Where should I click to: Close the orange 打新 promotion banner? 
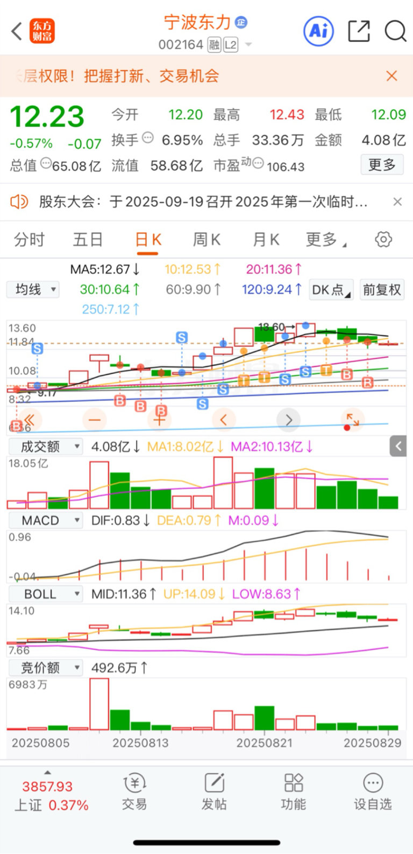tap(392, 76)
